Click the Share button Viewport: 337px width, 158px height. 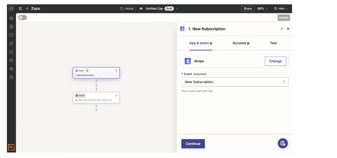(x=248, y=9)
